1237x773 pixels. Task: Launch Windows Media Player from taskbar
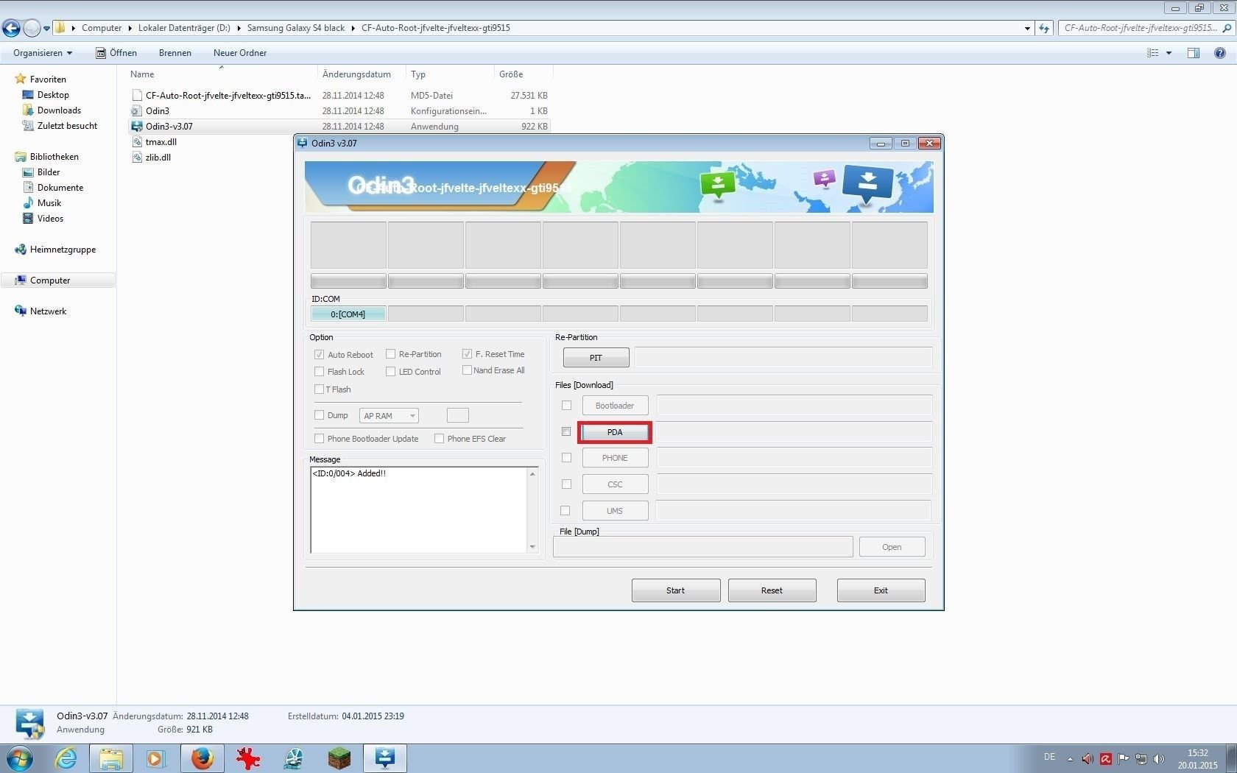(156, 758)
